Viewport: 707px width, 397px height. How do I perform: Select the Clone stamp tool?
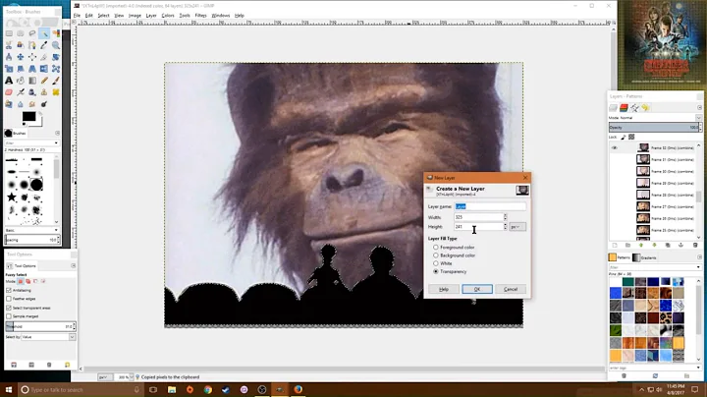pyautogui.click(x=44, y=92)
